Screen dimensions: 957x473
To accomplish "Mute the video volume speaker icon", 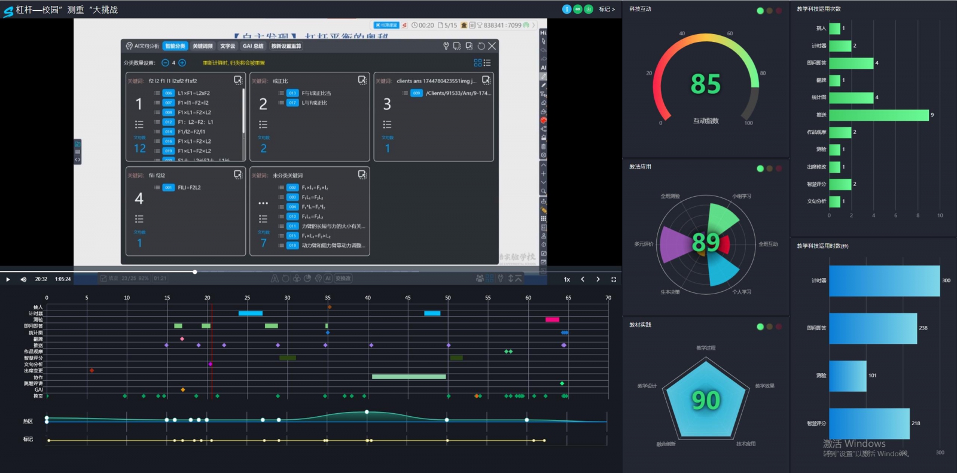I will point(23,279).
